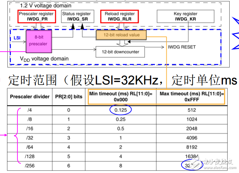This screenshot has height=173, width=239.
Task: Click the PR[2:0] bits column header
Action: click(x=69, y=97)
